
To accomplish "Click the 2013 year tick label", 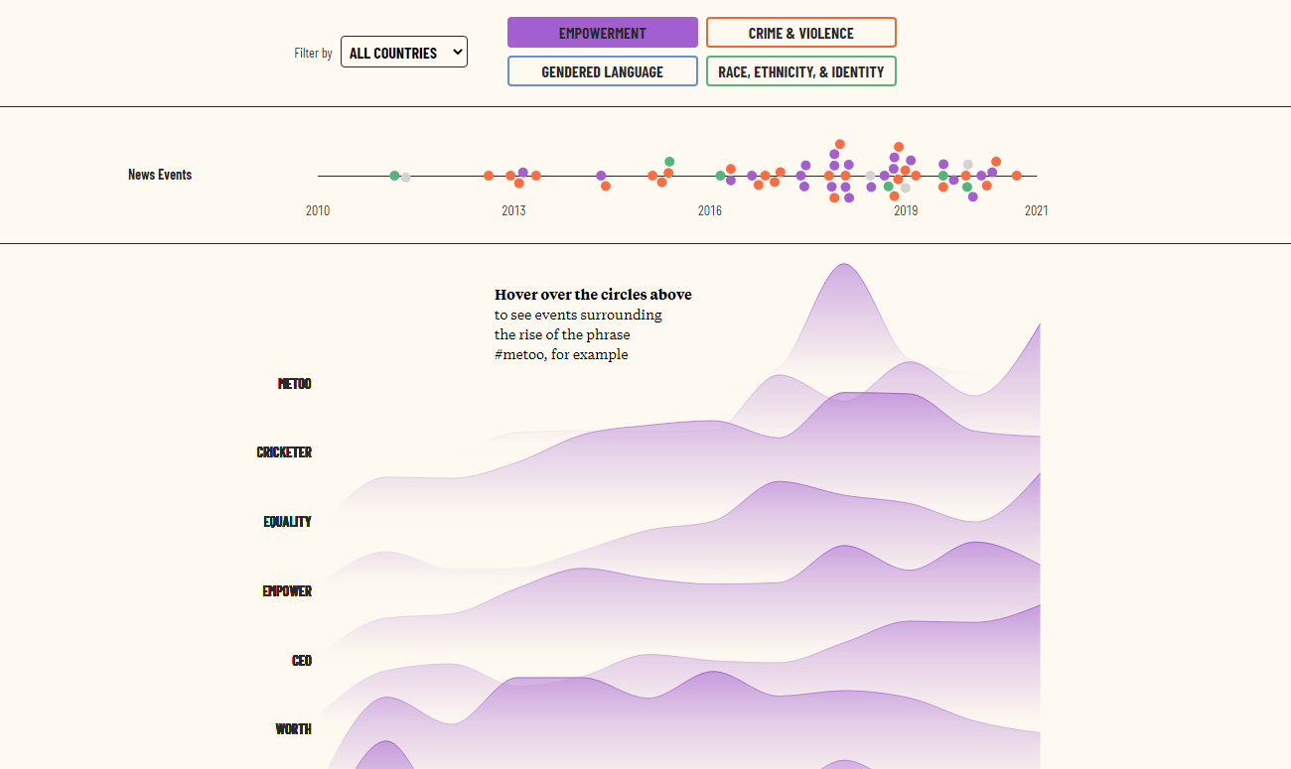I will point(513,210).
